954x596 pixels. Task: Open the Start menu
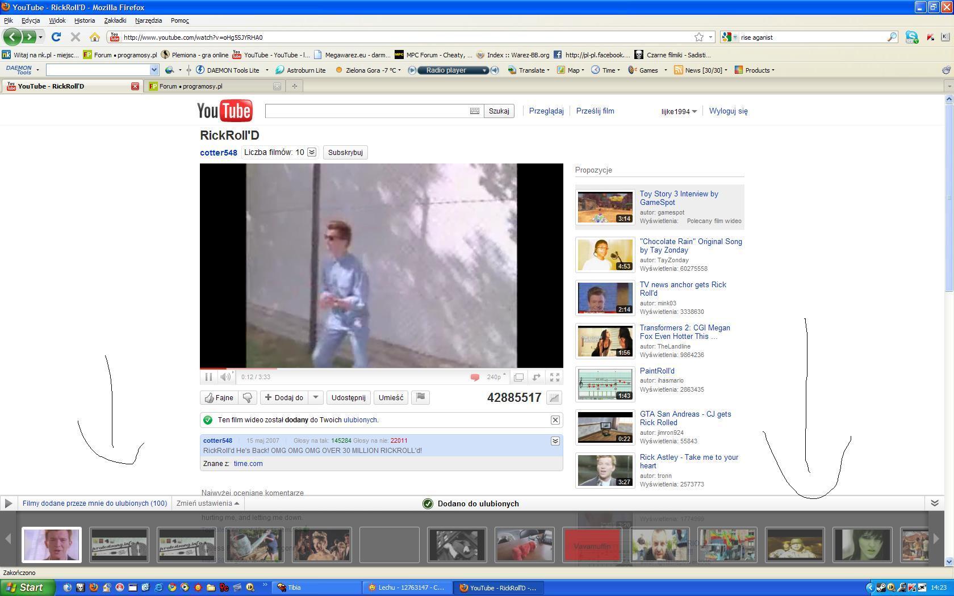click(27, 587)
